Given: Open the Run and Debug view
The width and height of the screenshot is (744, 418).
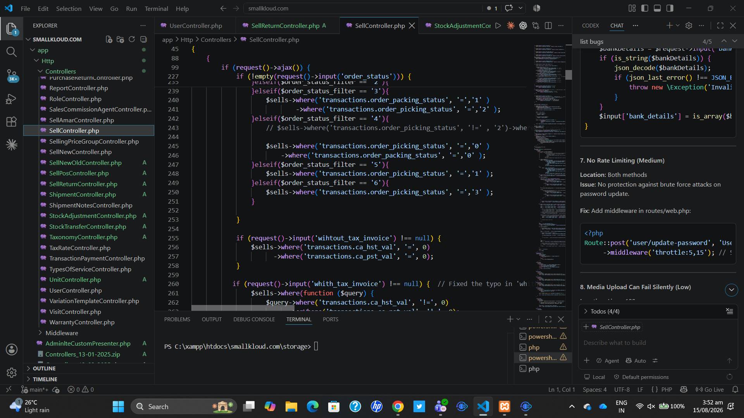Looking at the screenshot, I should (x=12, y=99).
